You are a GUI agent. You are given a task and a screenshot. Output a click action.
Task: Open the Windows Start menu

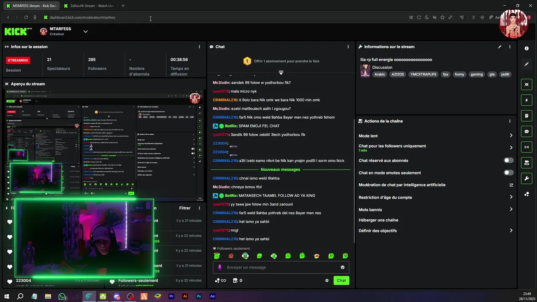(7, 296)
